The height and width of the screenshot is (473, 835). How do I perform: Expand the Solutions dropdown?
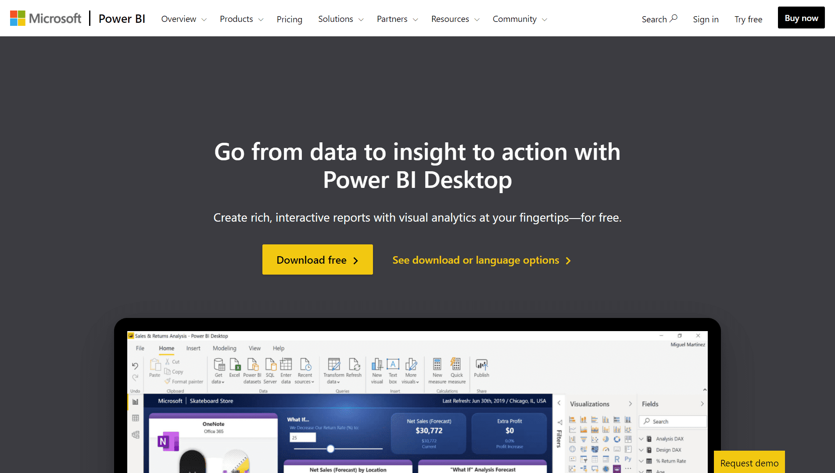pyautogui.click(x=341, y=19)
